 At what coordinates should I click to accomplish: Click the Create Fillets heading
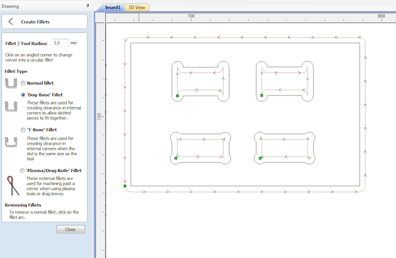coord(35,22)
